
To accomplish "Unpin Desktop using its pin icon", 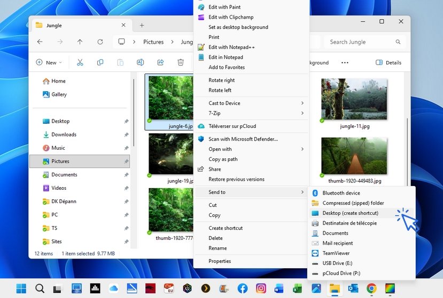I will click(x=126, y=122).
